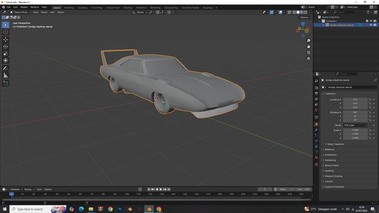Screen dimensions: 379x213
Task: Open the Global transform orientation dropdown
Action: coord(140,12)
